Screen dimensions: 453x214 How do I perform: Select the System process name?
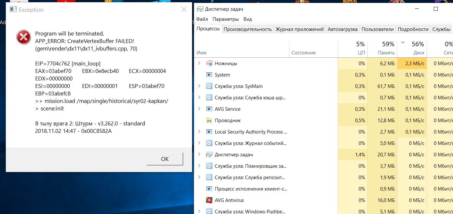point(222,75)
